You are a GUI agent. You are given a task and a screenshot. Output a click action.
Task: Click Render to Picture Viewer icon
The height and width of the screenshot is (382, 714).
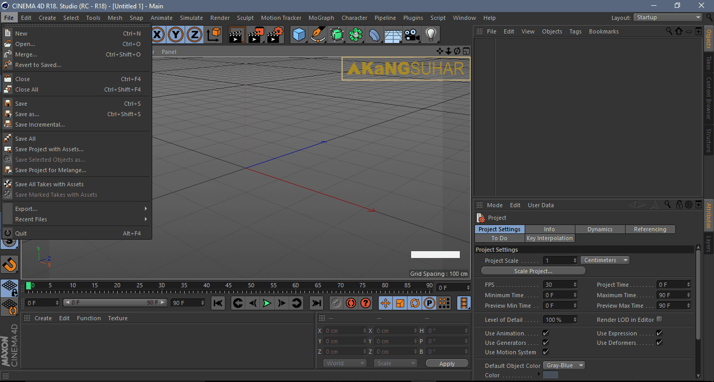[x=256, y=35]
